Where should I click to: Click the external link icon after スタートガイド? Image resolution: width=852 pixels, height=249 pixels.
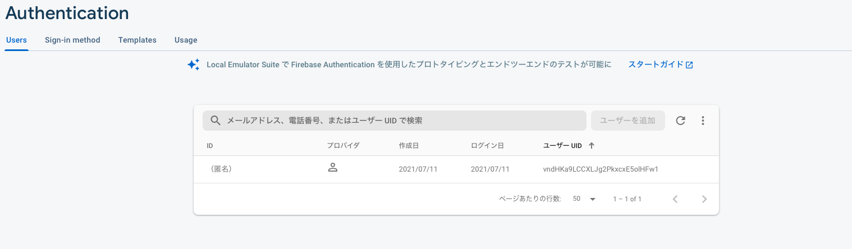pyautogui.click(x=690, y=65)
